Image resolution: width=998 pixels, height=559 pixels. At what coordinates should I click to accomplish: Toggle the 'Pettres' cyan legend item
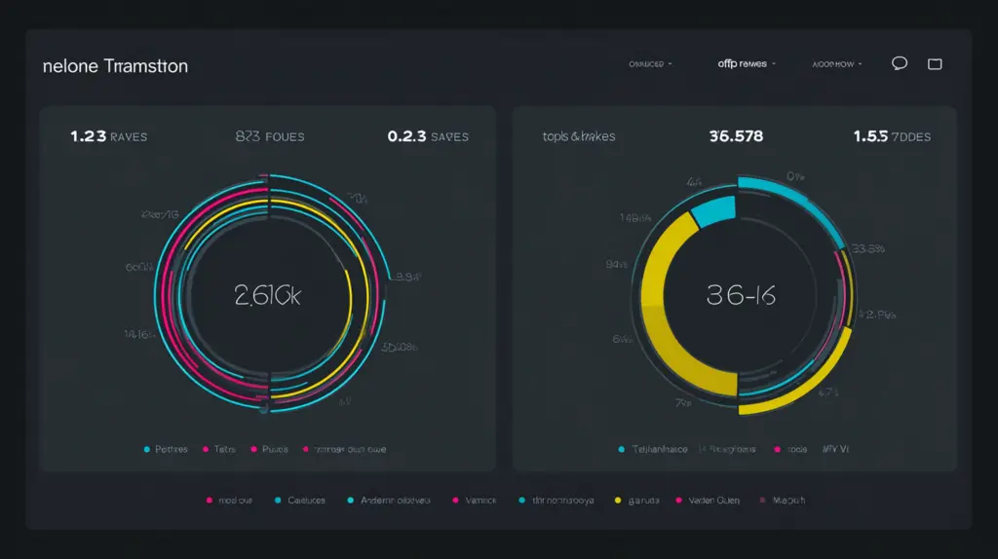click(x=168, y=449)
